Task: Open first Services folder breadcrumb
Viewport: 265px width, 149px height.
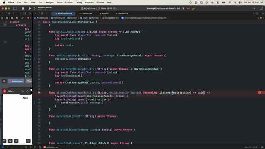Action: click(x=72, y=18)
